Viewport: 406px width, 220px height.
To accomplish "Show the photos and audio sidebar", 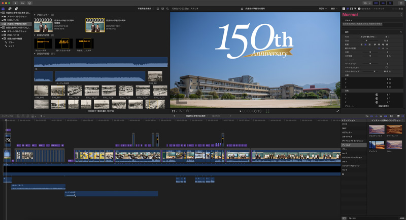I will click(x=10, y=9).
